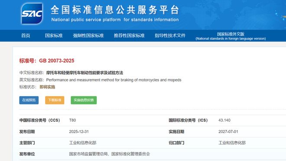Click 主管部门 value 工业和信息化部

83,143
